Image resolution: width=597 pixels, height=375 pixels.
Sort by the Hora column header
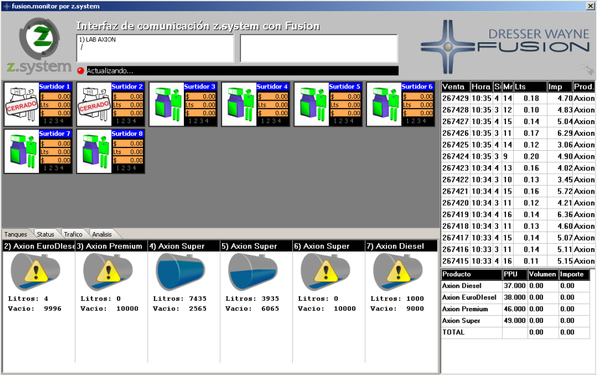point(481,86)
